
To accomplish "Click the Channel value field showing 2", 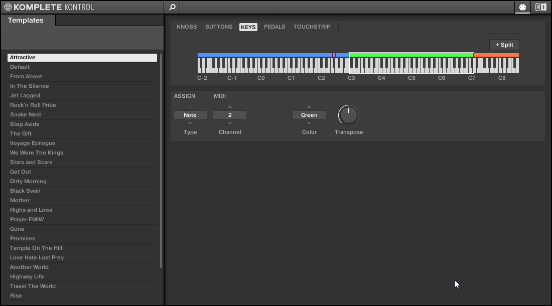I will click(230, 115).
